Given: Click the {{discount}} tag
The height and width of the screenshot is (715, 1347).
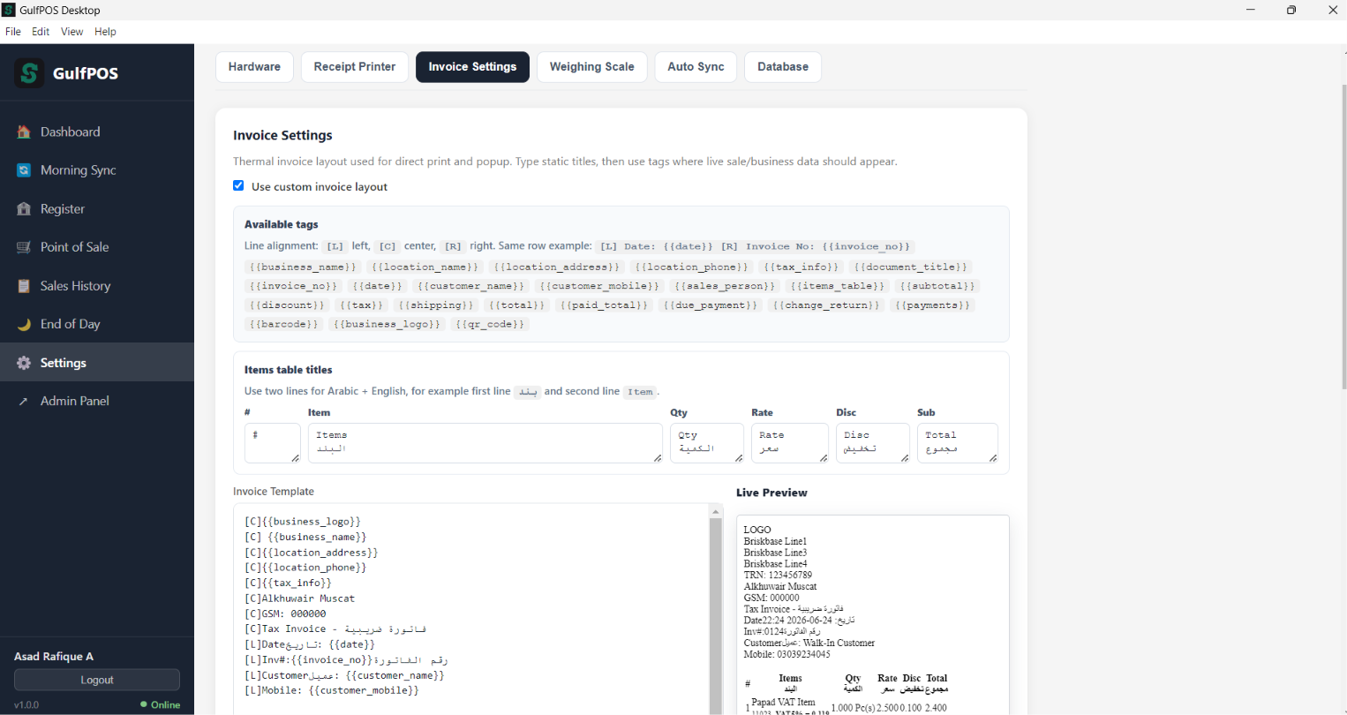Looking at the screenshot, I should 287,305.
